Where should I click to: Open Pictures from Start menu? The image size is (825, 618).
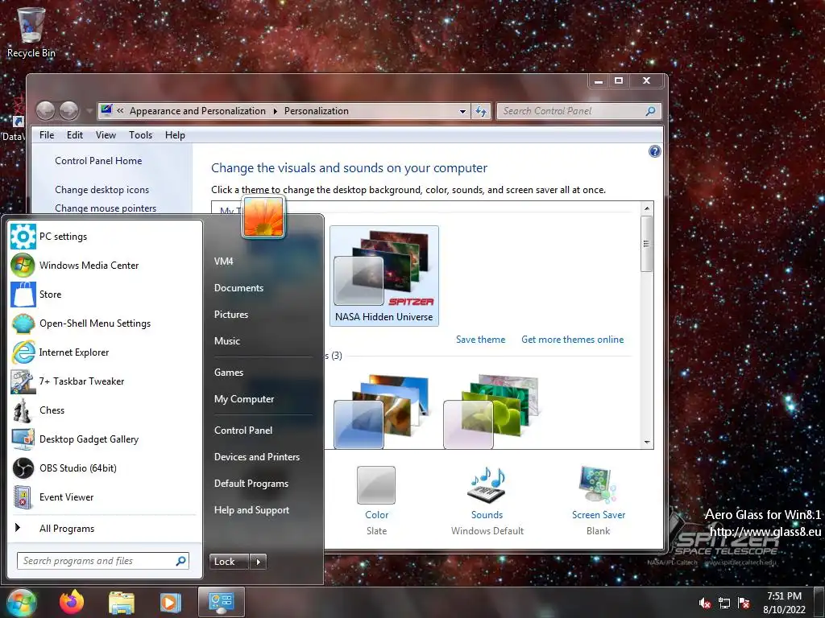pyautogui.click(x=231, y=315)
